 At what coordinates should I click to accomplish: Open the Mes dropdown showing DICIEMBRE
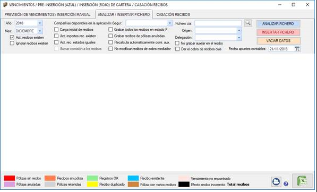tap(40, 31)
